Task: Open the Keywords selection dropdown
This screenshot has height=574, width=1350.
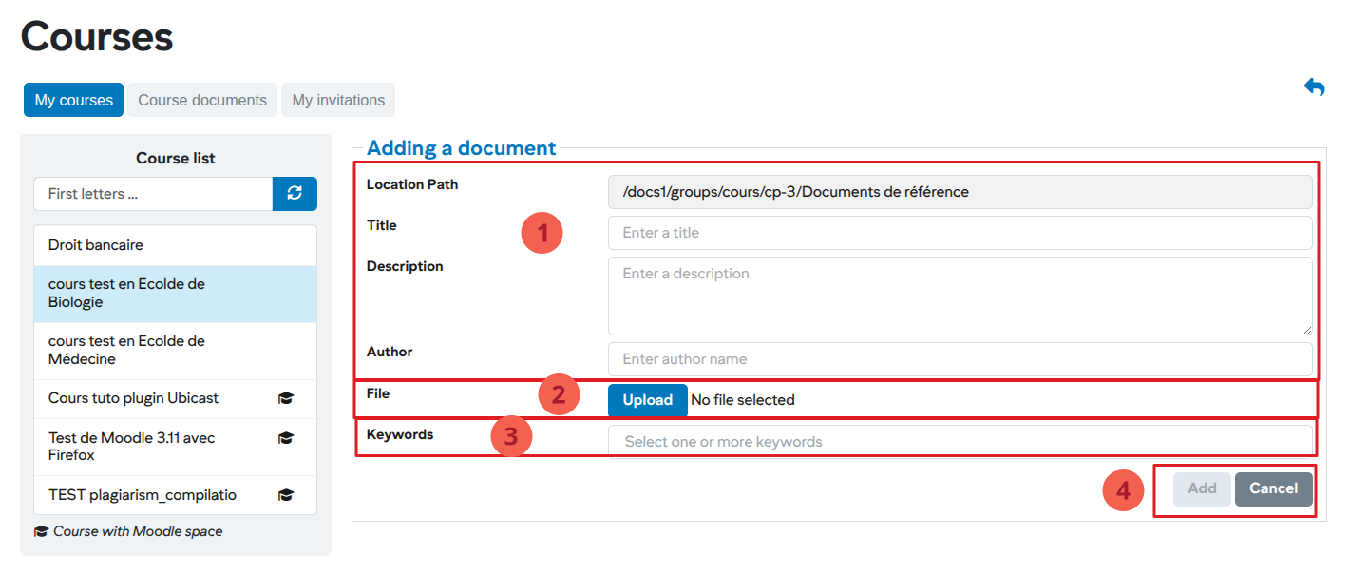Action: tap(960, 442)
